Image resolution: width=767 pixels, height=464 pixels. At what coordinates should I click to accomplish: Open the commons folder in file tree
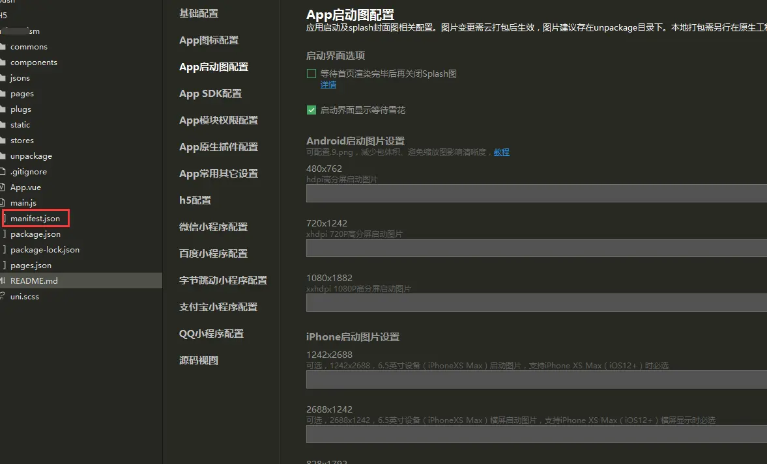tap(29, 47)
